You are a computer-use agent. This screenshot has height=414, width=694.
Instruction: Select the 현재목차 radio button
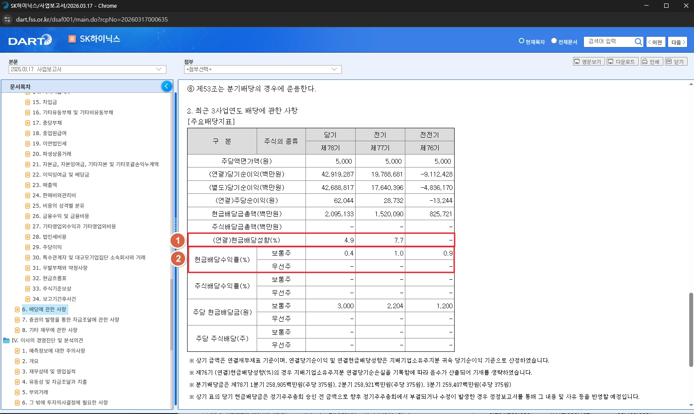pyautogui.click(x=522, y=41)
